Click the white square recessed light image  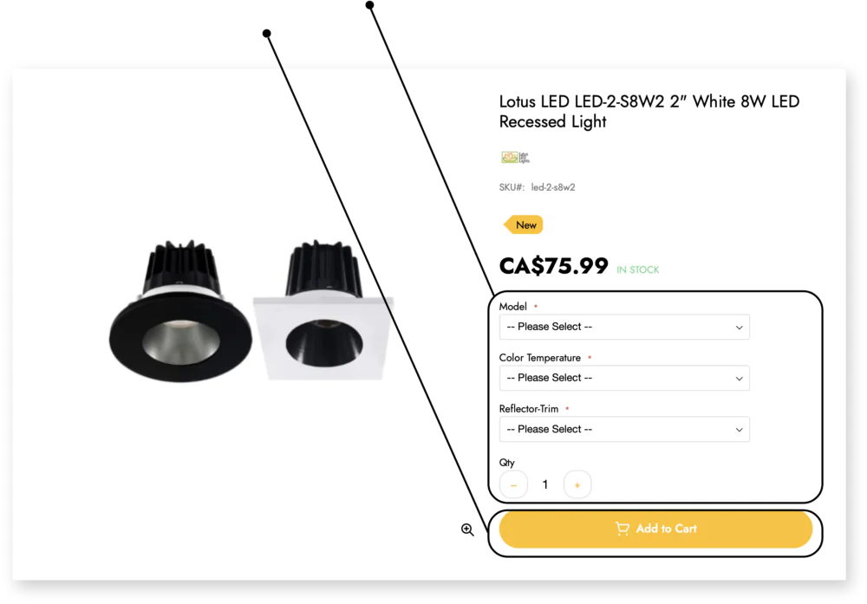[x=323, y=310]
